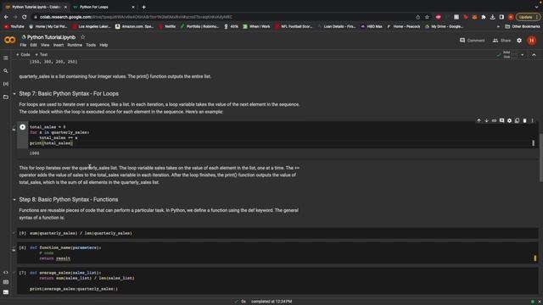Open Find and replace in sidebar

[6, 71]
